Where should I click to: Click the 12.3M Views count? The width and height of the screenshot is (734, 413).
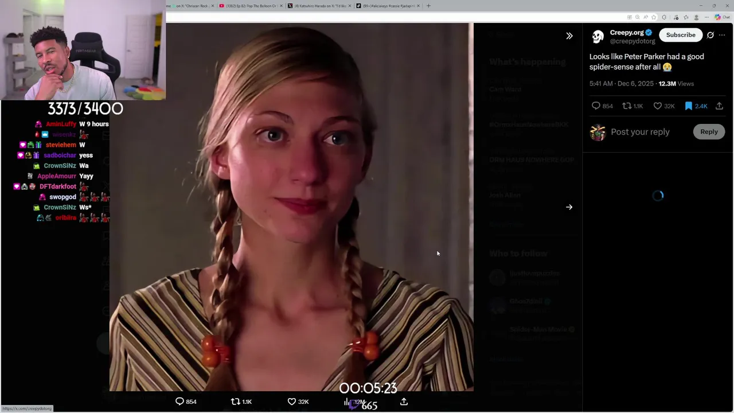(676, 84)
